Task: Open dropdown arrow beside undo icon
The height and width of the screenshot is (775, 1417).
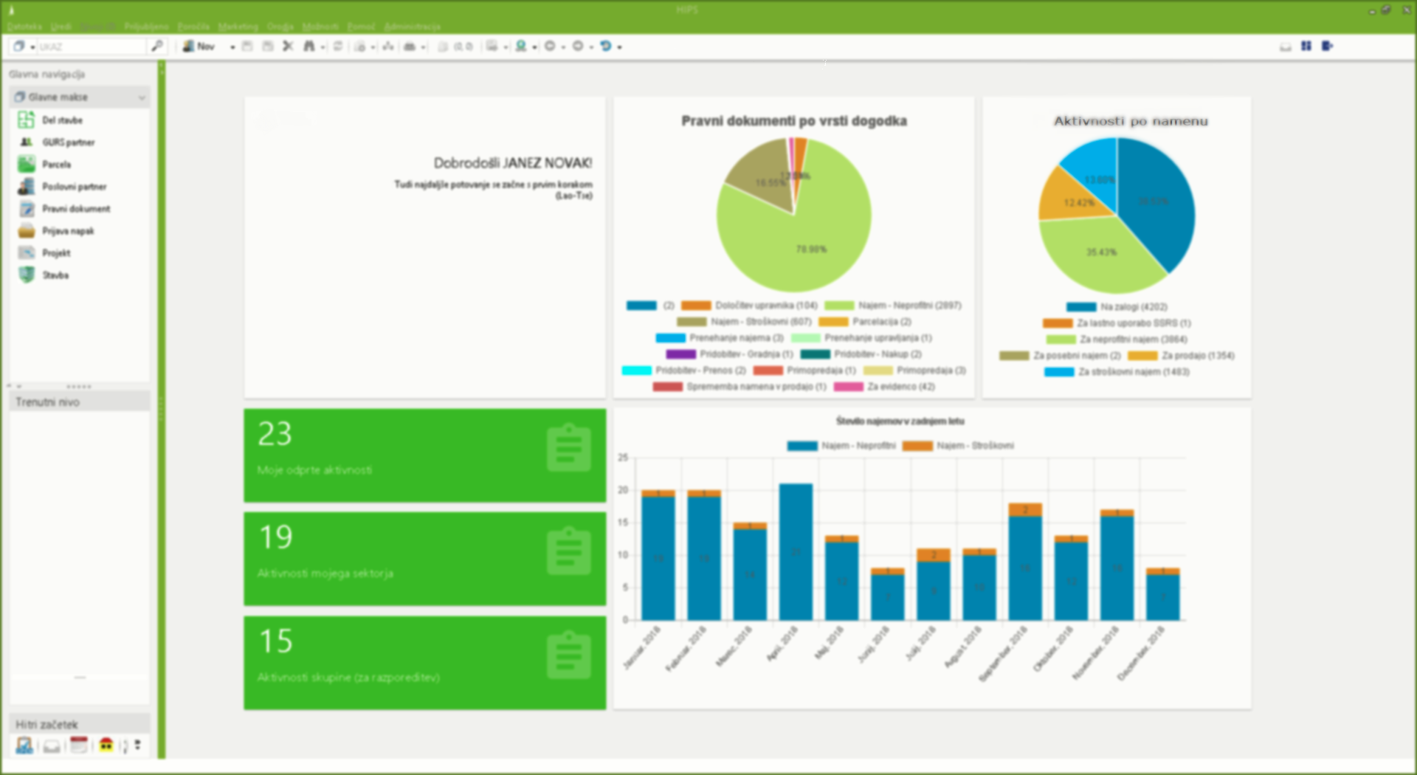Action: (620, 46)
